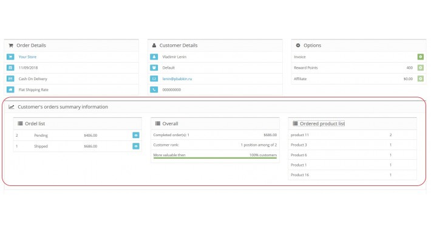Click the list icon beside Ordel list
This screenshot has width=431, height=231.
pyautogui.click(x=20, y=123)
